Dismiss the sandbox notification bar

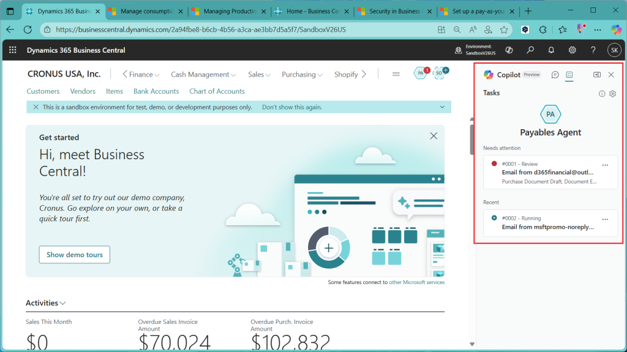point(36,107)
